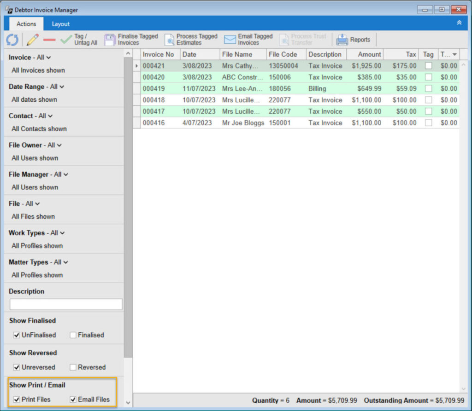The height and width of the screenshot is (411, 472).
Task: Click inside the Description search field
Action: [x=65, y=304]
